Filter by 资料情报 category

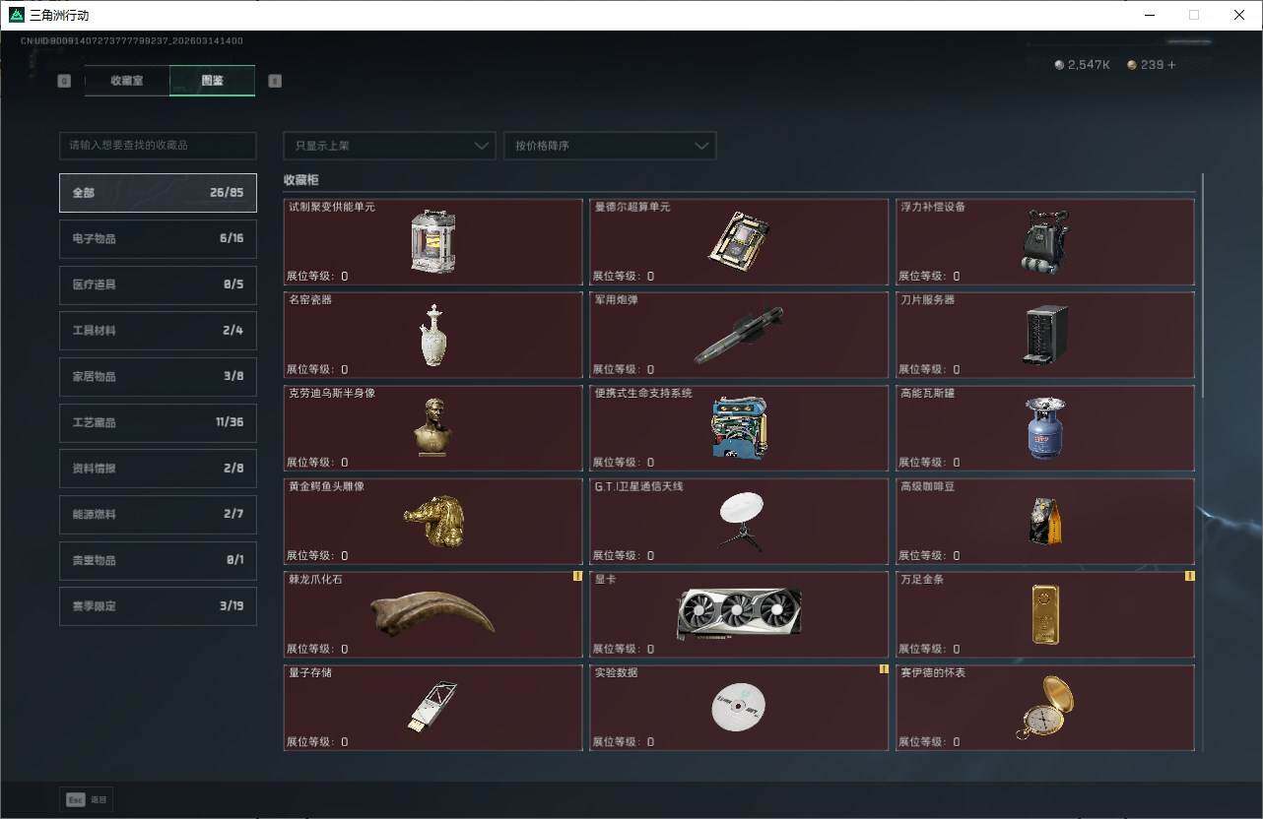pyautogui.click(x=158, y=469)
